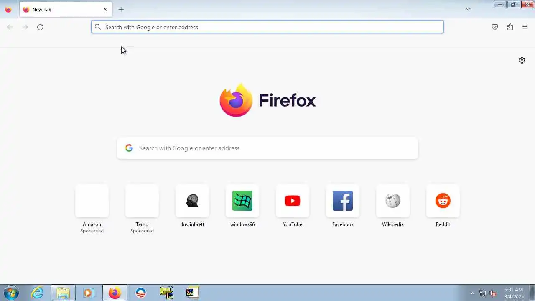This screenshot has width=535, height=301.
Task: Reload the current page
Action: [40, 27]
